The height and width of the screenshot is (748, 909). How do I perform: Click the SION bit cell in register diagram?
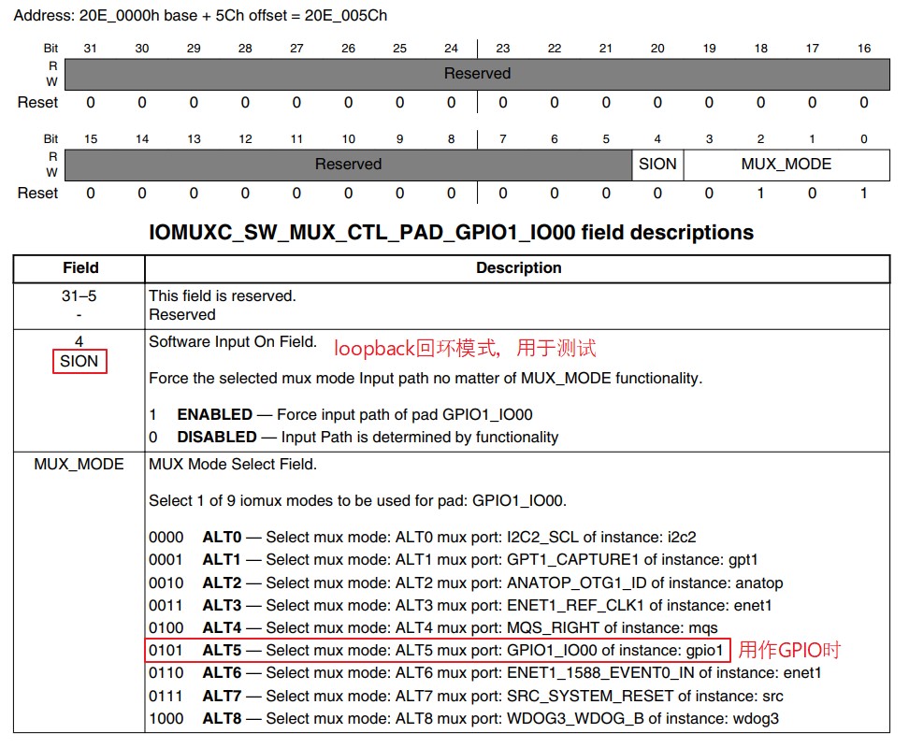point(657,165)
